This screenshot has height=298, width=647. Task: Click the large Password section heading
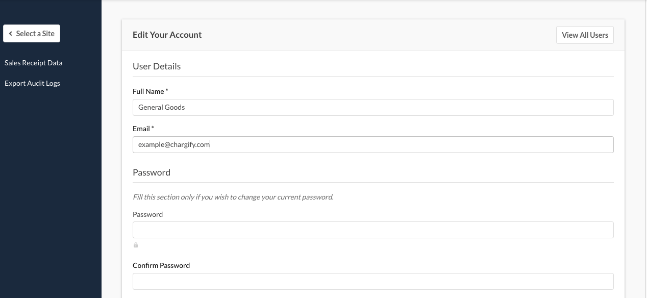(x=152, y=172)
